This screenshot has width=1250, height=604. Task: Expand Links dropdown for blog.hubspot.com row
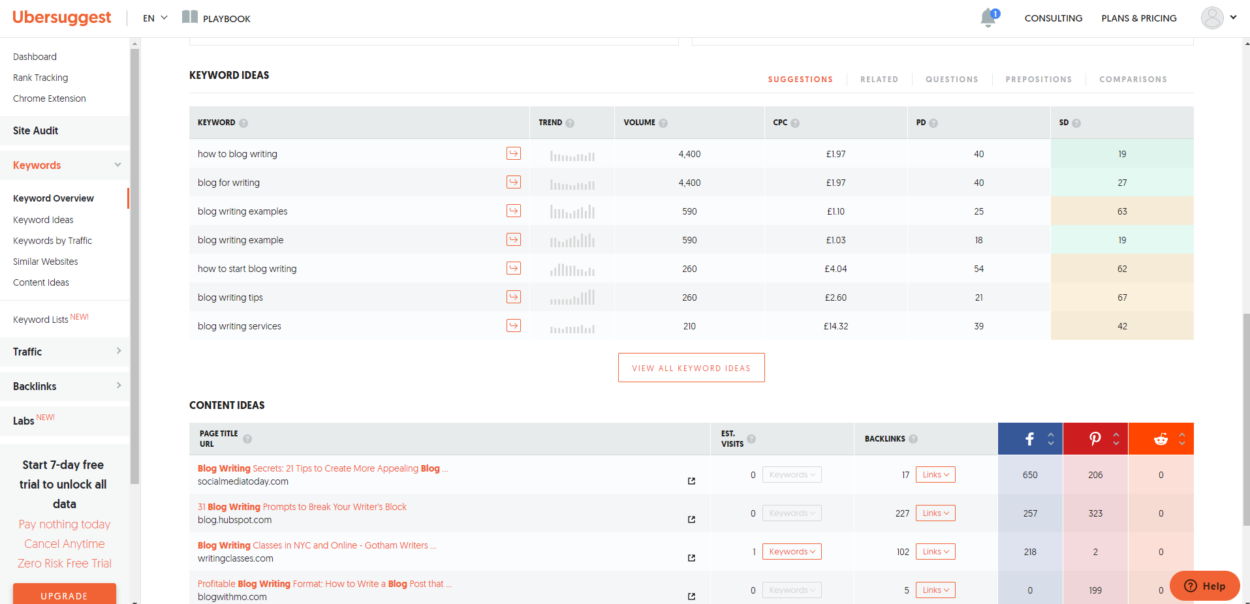tap(935, 513)
